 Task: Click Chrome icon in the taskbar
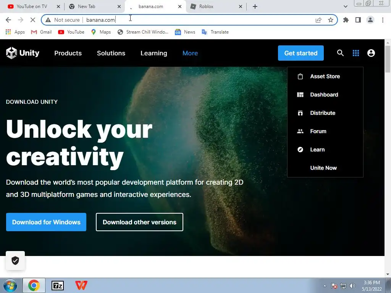pyautogui.click(x=34, y=285)
